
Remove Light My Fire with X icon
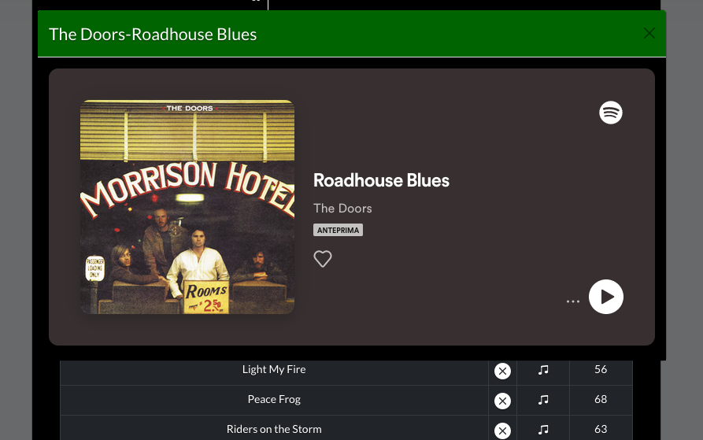[502, 371]
